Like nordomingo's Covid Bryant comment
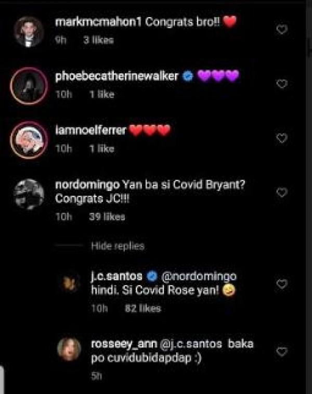 click(x=281, y=193)
